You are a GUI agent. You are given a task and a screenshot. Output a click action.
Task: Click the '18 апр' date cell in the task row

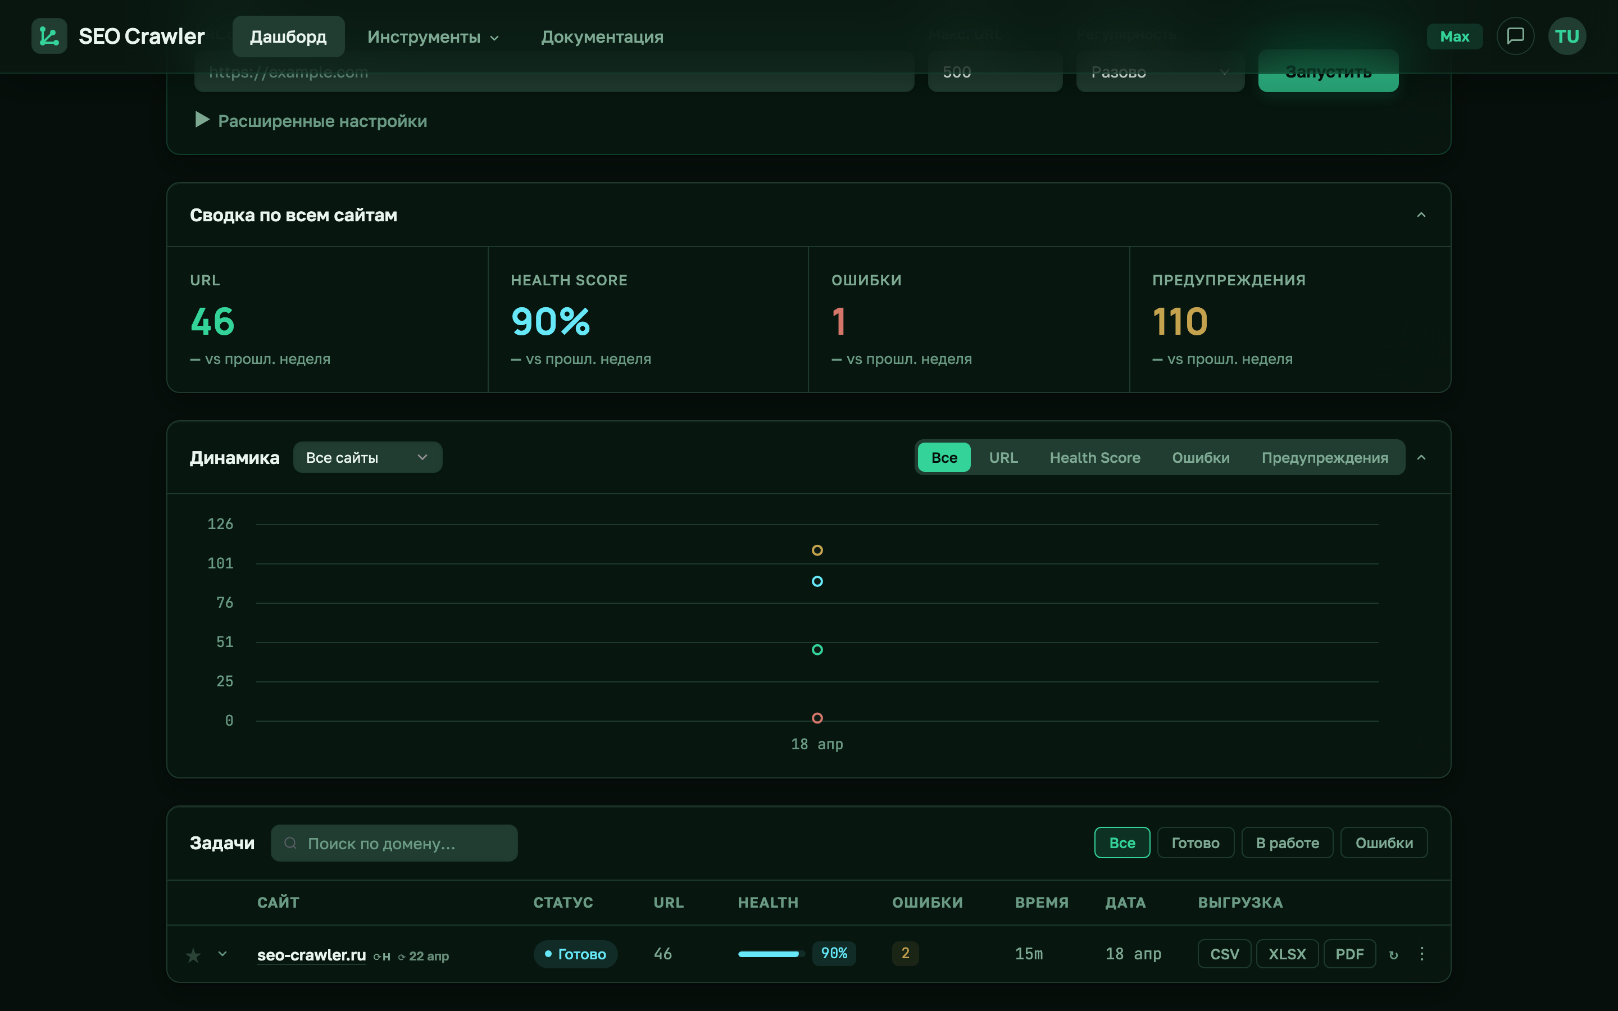click(x=1133, y=954)
